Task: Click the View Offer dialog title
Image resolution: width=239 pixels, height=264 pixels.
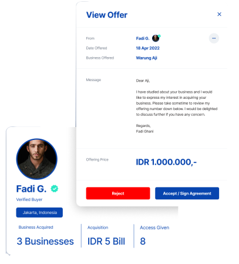Action: click(x=107, y=15)
